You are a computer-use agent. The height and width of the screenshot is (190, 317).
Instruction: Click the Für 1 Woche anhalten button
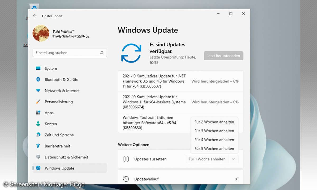click(207, 159)
